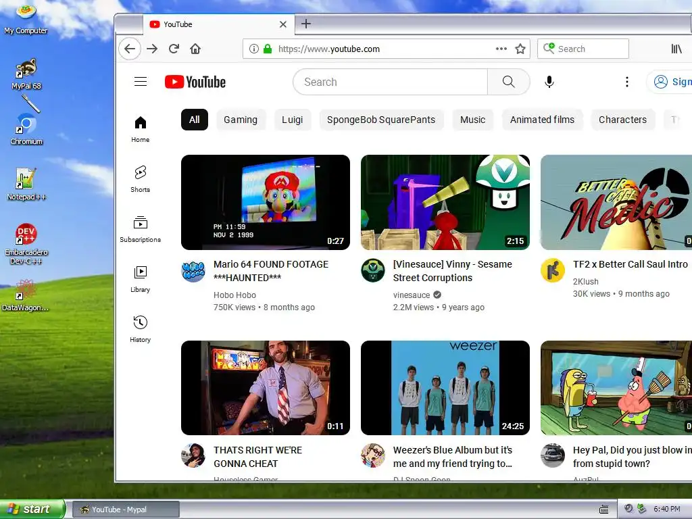Click the Sign in button

(x=670, y=82)
